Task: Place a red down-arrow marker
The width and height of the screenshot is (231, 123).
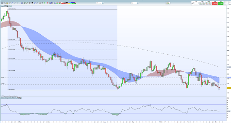Action: tap(47, 3)
